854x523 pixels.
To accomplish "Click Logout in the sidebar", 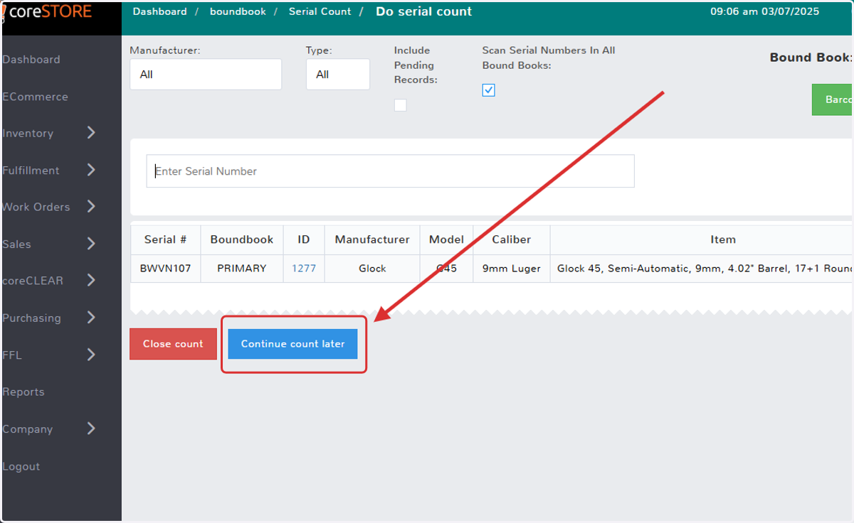I will tap(21, 467).
